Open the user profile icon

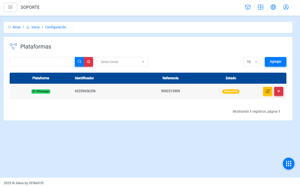tap(286, 7)
